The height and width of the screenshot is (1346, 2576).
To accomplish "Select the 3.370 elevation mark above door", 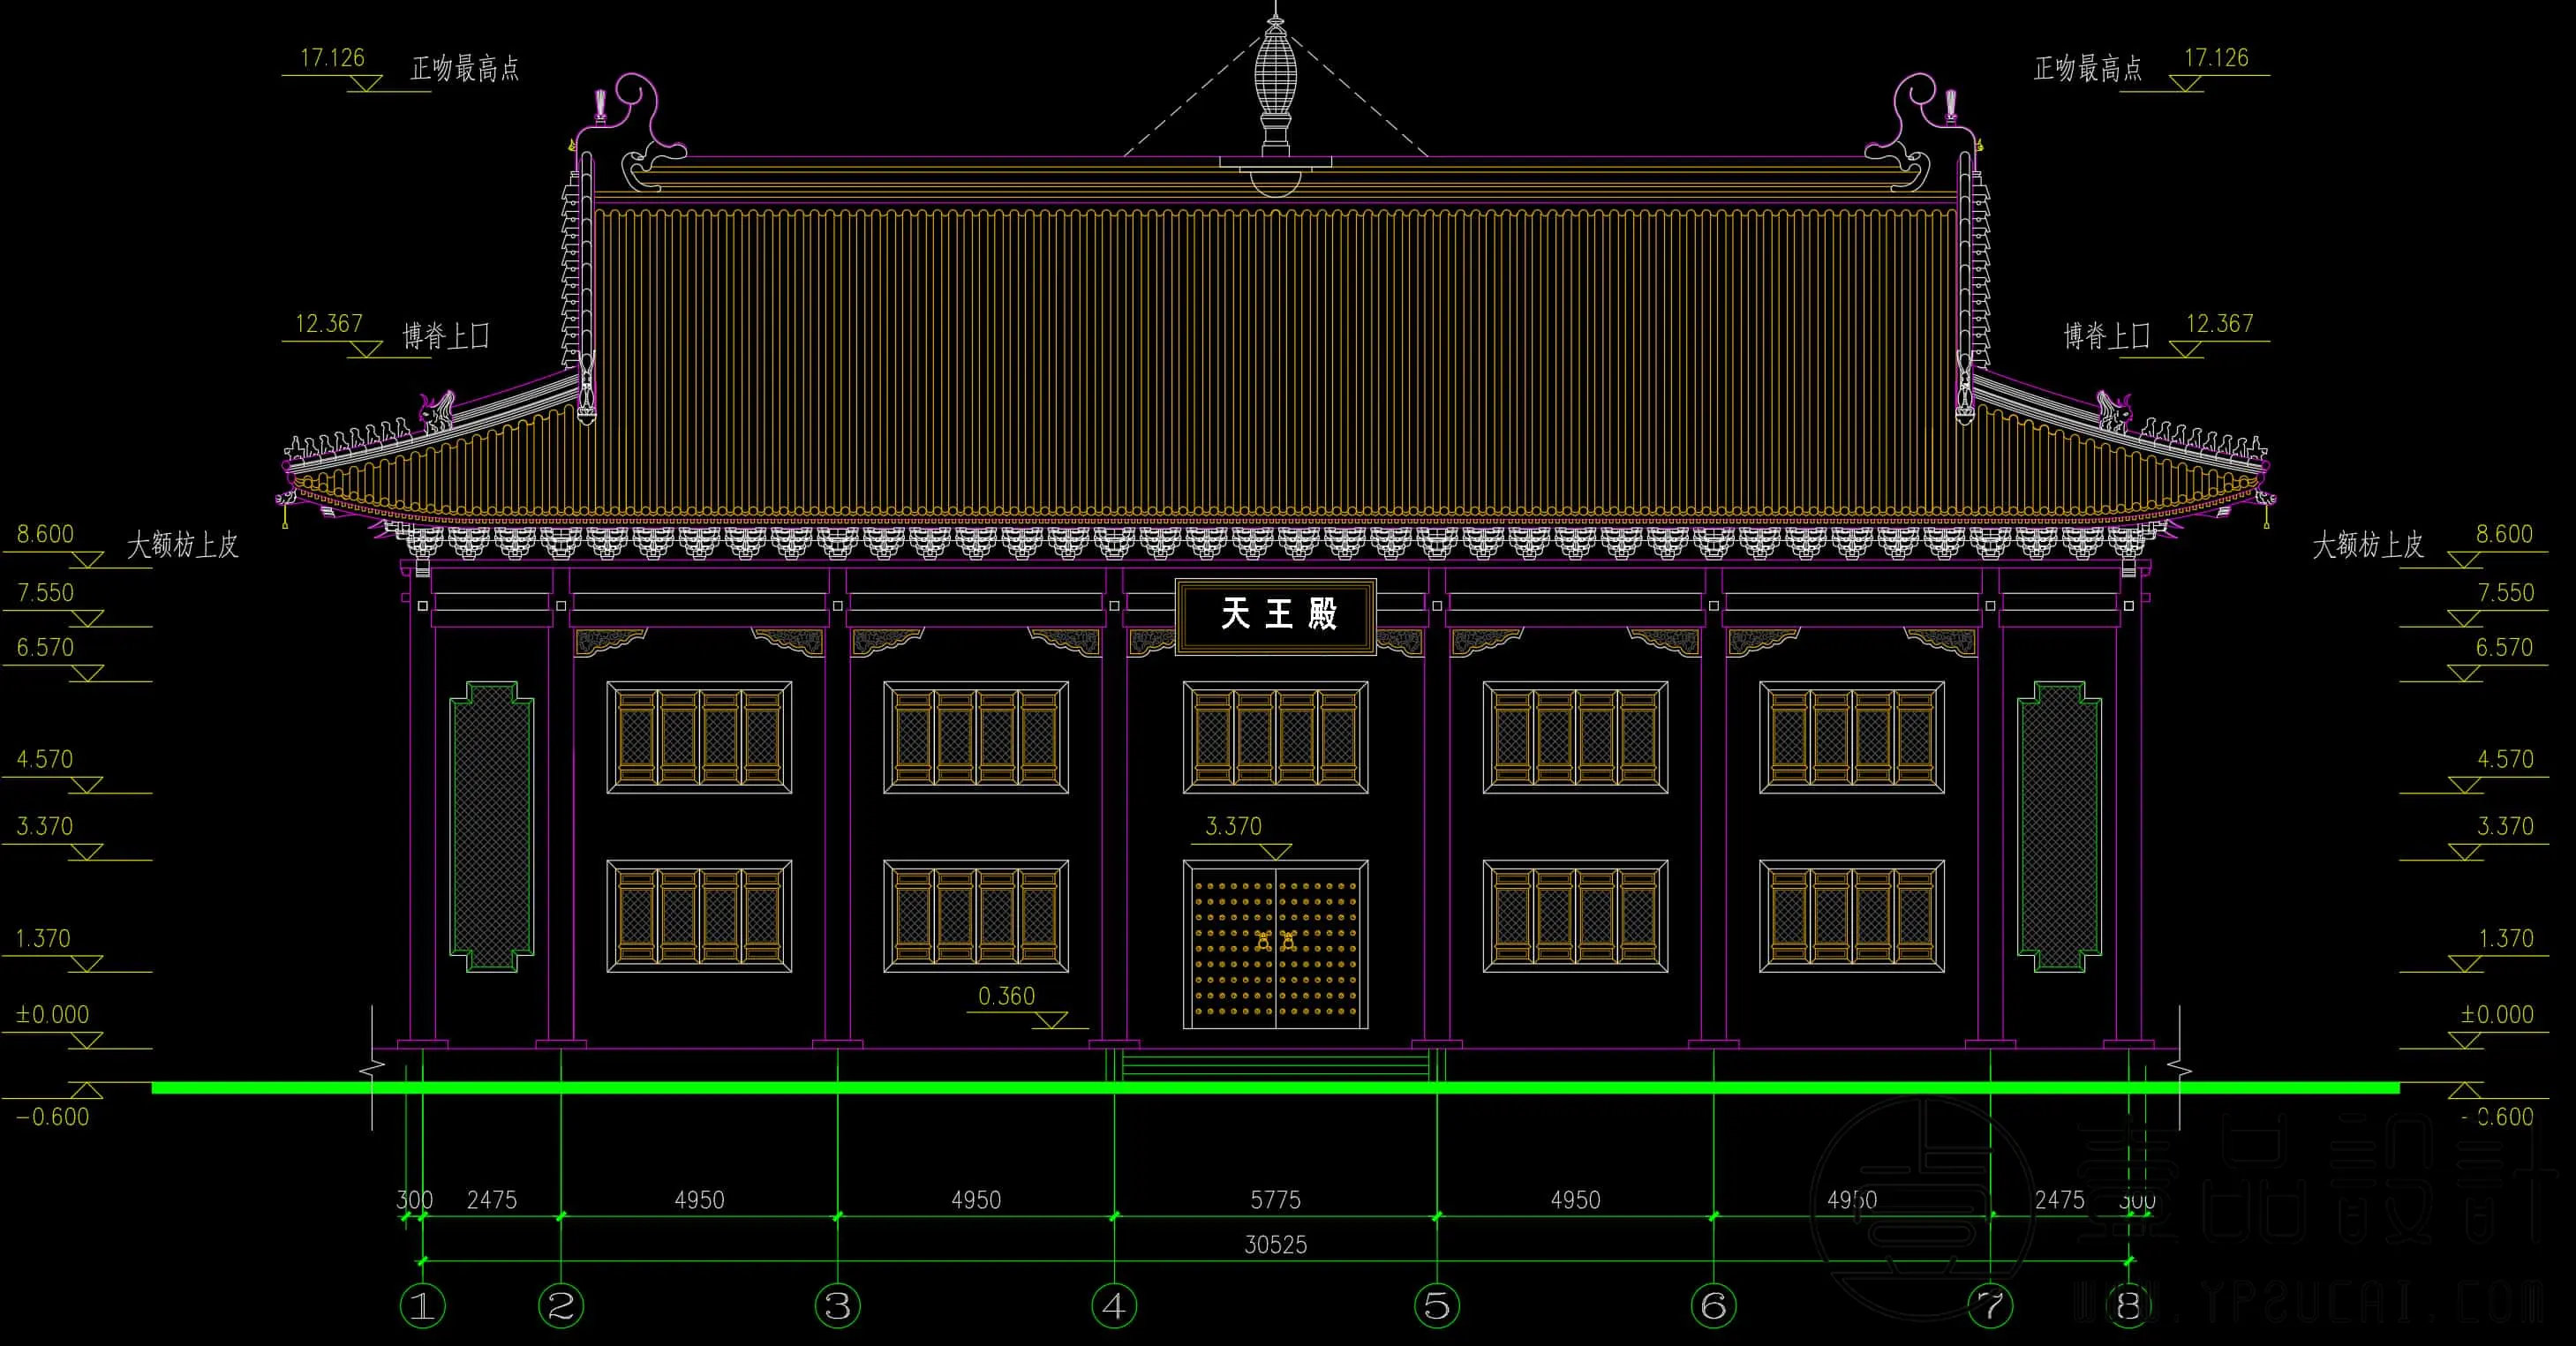I will 1233,826.
